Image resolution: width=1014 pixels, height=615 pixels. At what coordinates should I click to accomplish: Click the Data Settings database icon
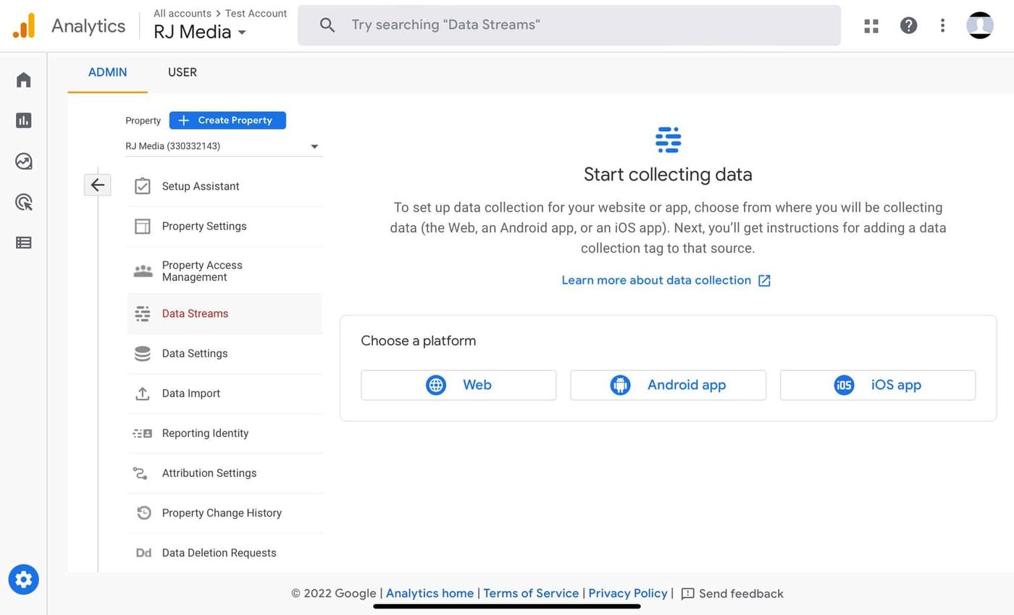coord(143,354)
